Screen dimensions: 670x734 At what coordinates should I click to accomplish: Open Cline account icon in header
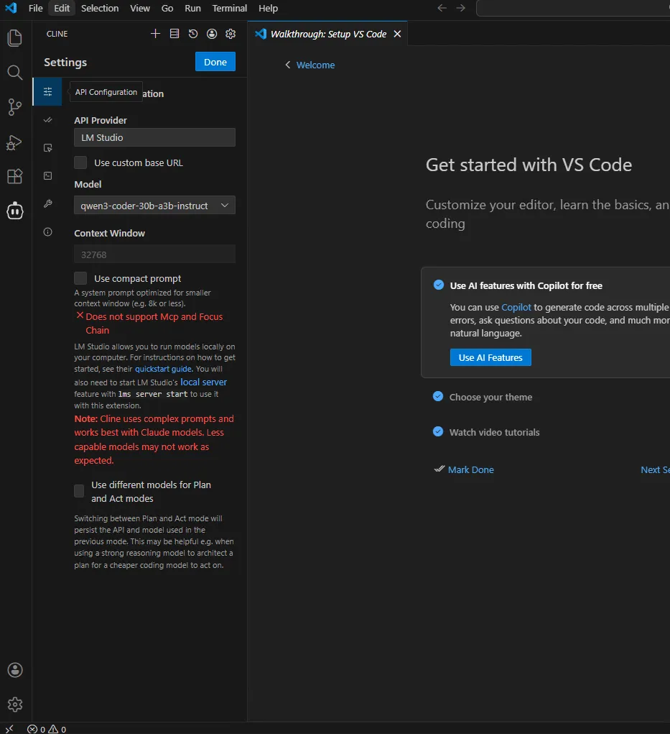(x=212, y=34)
